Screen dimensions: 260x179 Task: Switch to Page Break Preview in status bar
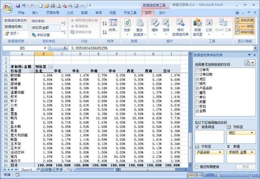(x=201, y=175)
